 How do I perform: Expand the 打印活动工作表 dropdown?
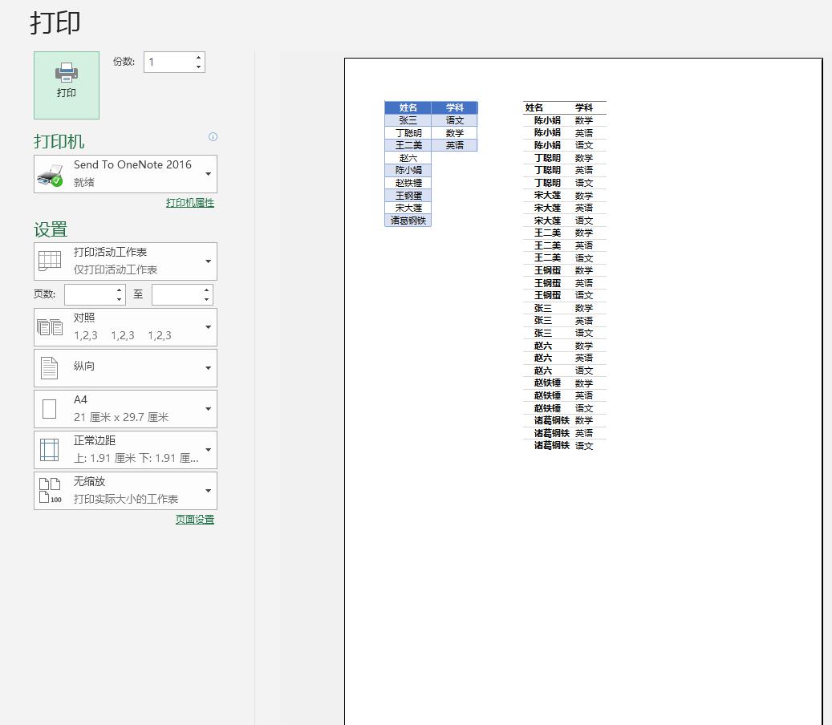click(126, 261)
